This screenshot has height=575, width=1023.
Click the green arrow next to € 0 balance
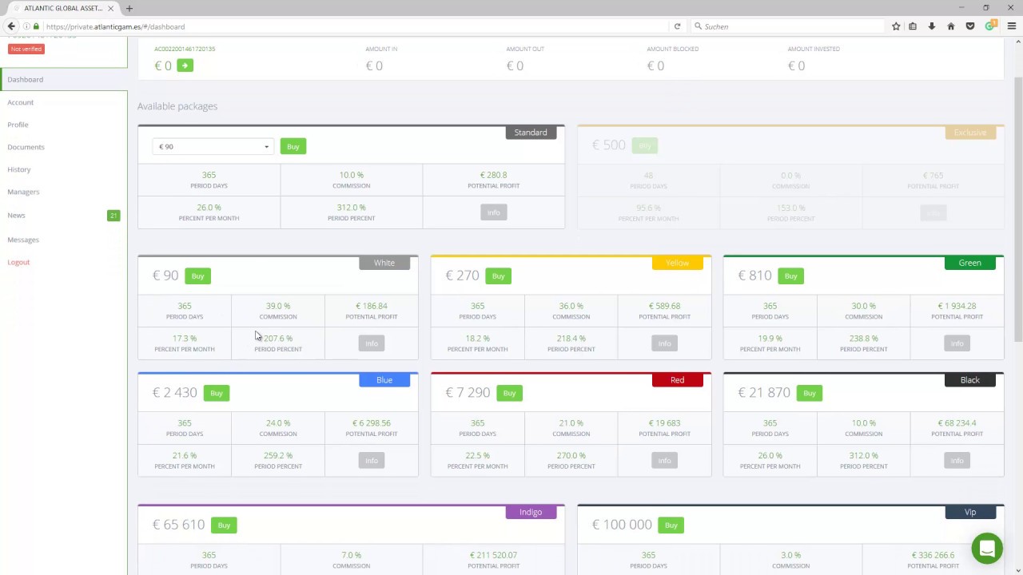click(185, 65)
